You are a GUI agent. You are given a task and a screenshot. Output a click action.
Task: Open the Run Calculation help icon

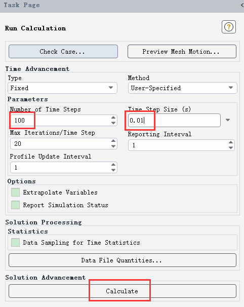pos(228,27)
